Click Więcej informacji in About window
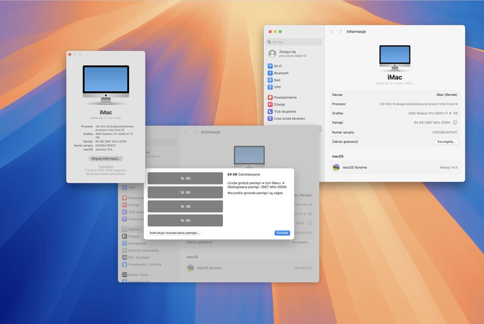 [106, 159]
